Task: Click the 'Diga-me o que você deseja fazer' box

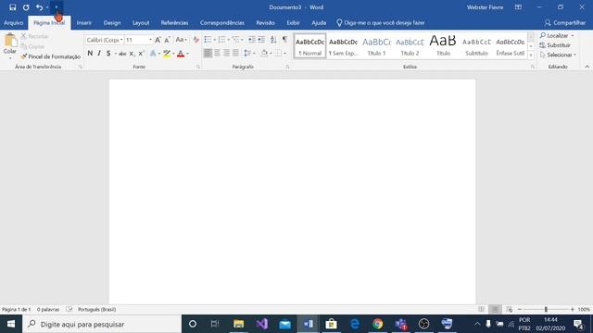Action: pos(381,22)
